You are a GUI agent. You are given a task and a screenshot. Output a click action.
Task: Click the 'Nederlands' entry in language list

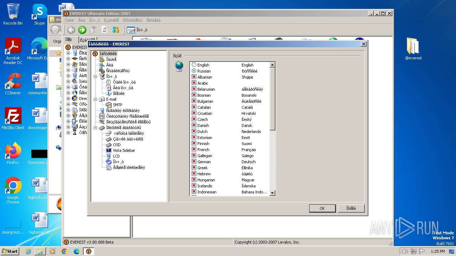[251, 132]
